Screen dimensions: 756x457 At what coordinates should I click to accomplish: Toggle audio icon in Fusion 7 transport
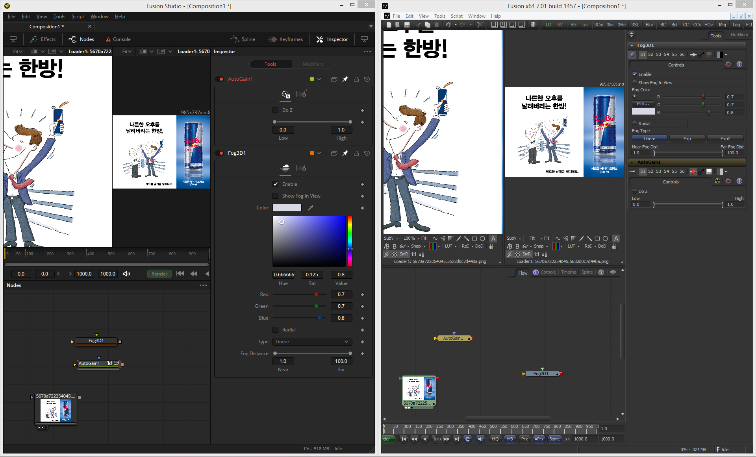coord(480,439)
